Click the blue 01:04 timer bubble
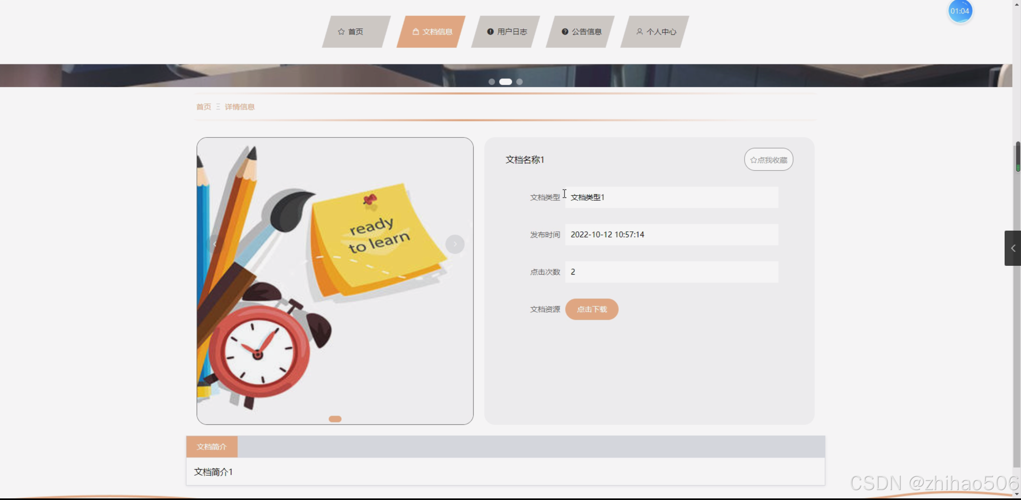This screenshot has width=1021, height=500. (x=960, y=11)
